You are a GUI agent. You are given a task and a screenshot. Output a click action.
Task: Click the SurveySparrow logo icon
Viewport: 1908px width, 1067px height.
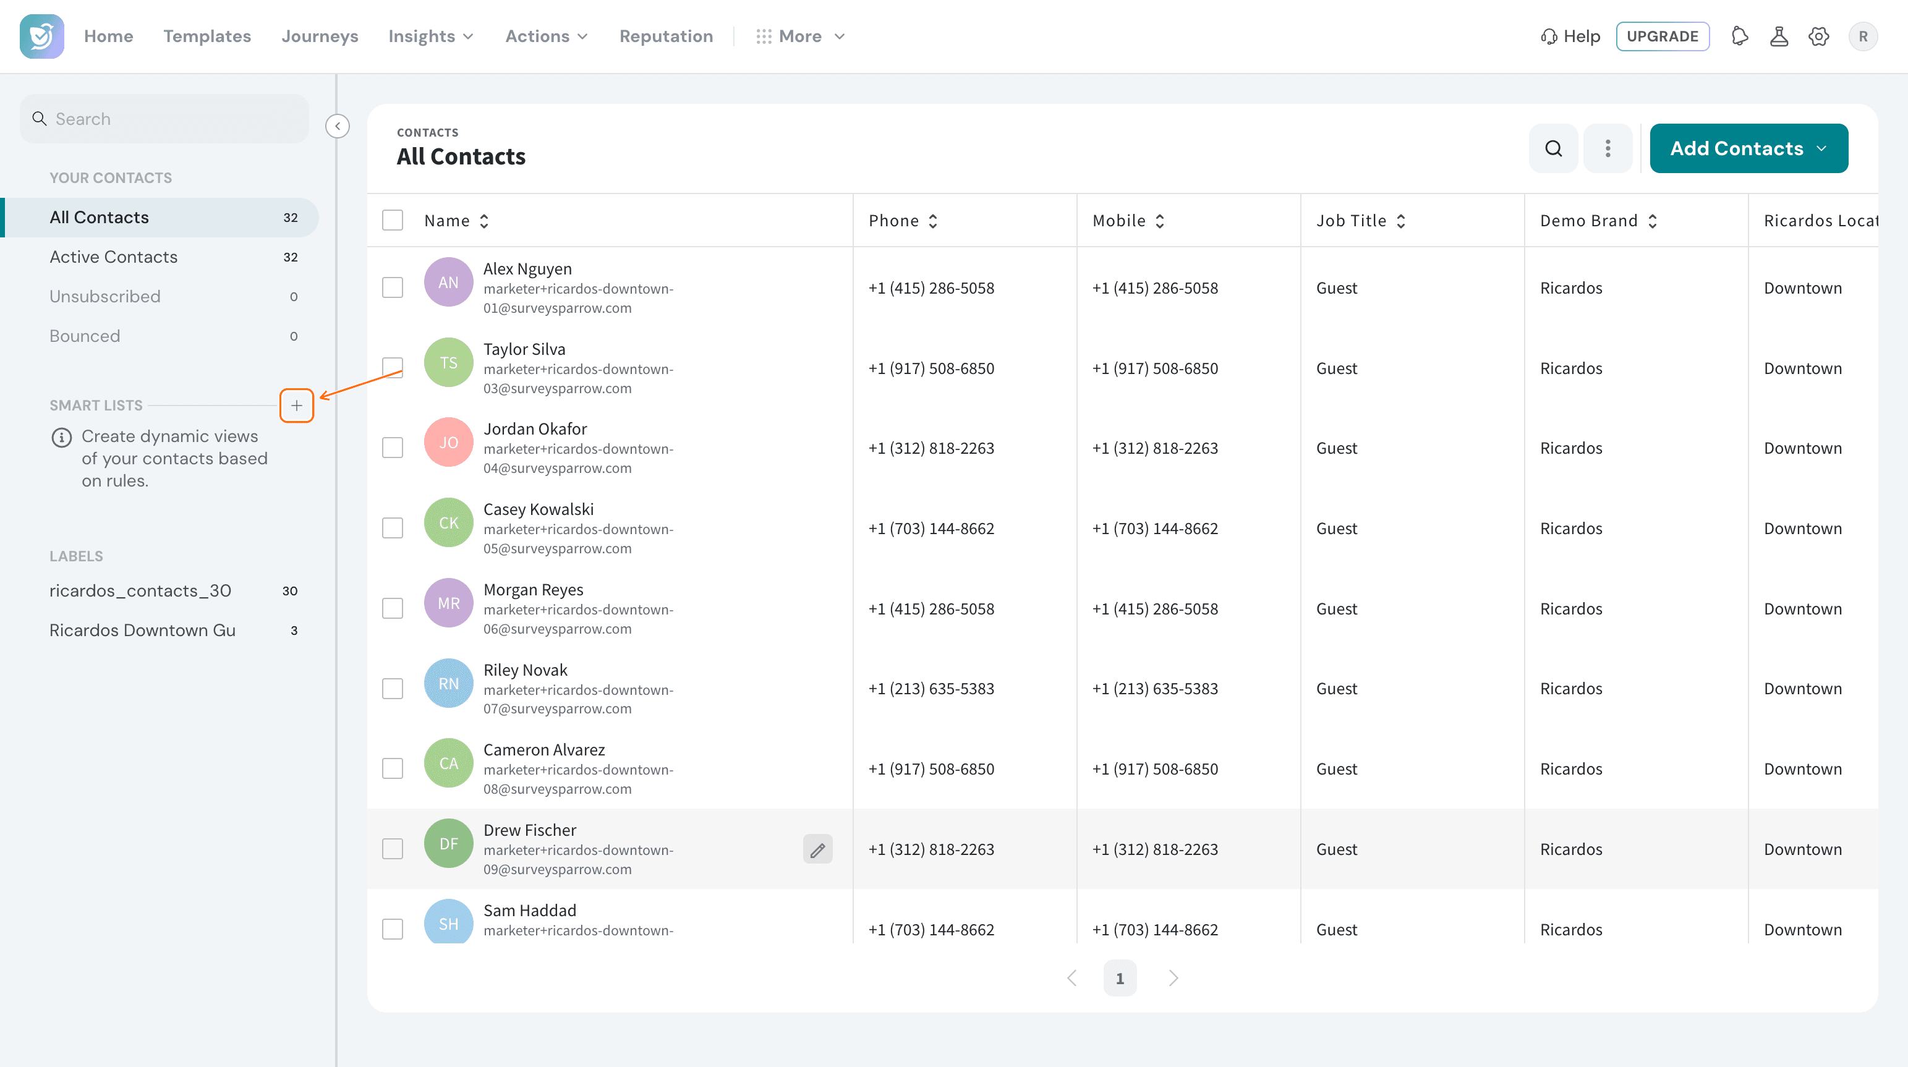point(41,36)
